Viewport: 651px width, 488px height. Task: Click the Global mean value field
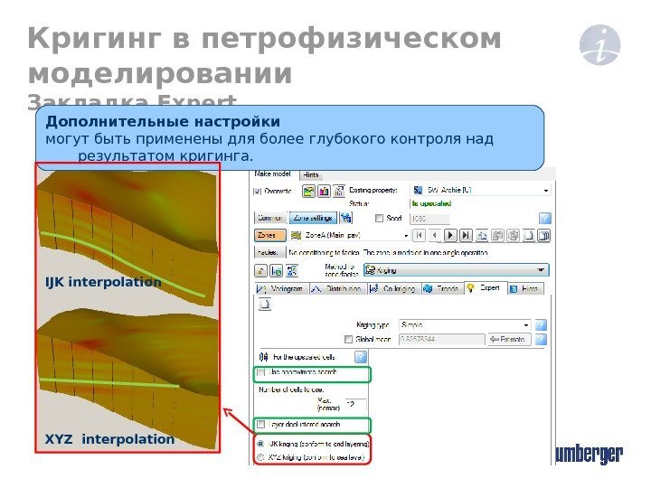[x=441, y=339]
